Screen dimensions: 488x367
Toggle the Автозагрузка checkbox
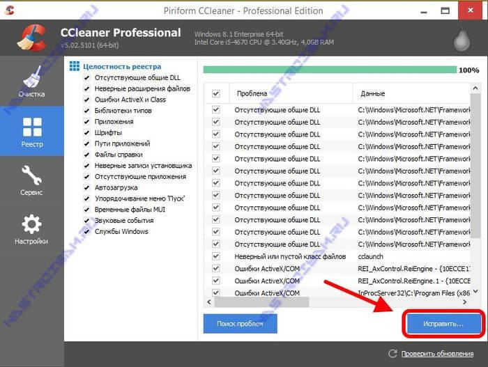point(86,187)
